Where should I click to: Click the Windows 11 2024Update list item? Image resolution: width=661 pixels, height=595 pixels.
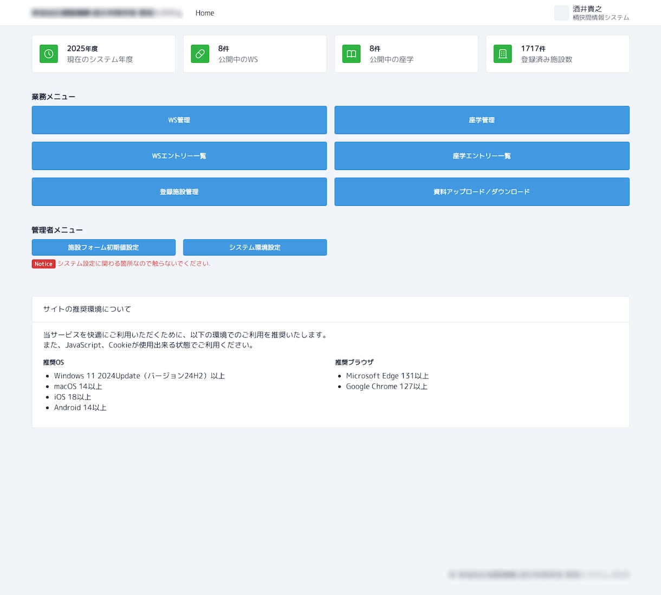(x=139, y=376)
